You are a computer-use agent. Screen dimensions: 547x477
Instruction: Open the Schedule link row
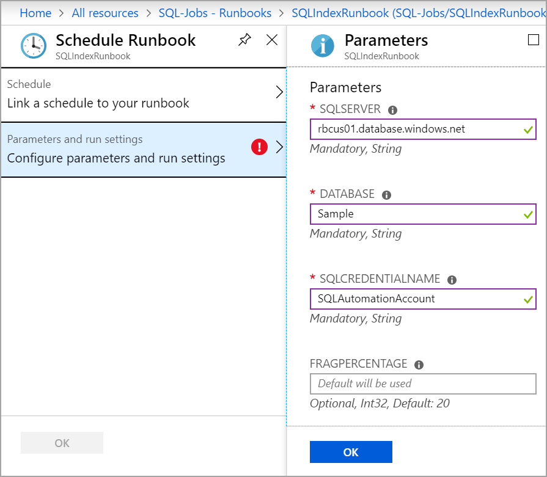pyautogui.click(x=144, y=93)
